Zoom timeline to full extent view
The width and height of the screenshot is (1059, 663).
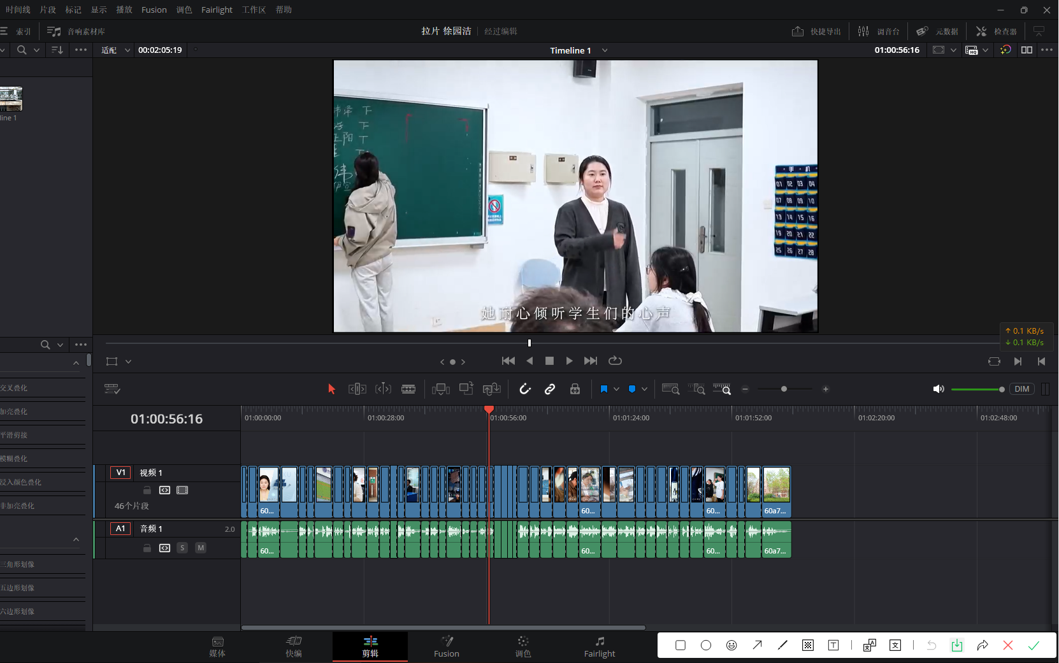point(670,389)
